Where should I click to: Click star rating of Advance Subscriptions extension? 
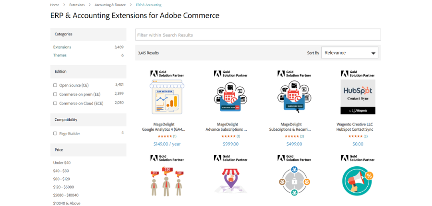(x=228, y=137)
